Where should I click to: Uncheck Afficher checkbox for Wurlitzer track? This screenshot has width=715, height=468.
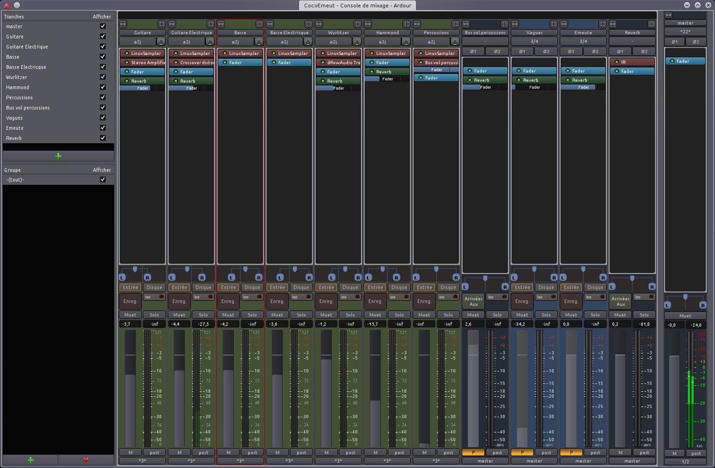103,77
